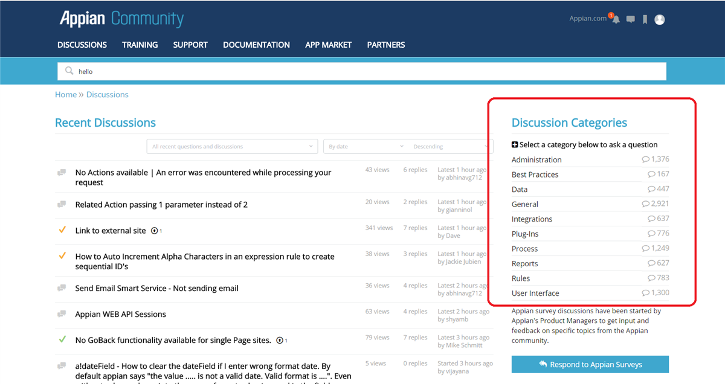Open the bookmarks icon in header
This screenshot has width=725, height=384.
[645, 20]
